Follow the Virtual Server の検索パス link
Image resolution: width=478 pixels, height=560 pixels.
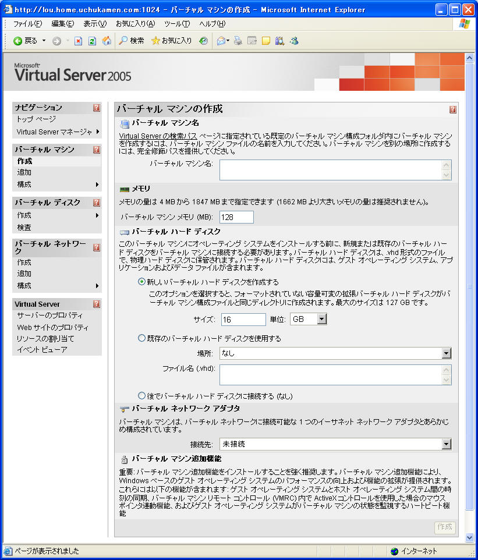coord(158,136)
